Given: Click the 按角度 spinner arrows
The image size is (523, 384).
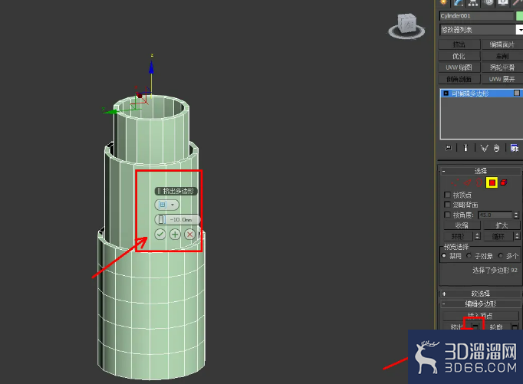Looking at the screenshot, I should pyautogui.click(x=516, y=215).
